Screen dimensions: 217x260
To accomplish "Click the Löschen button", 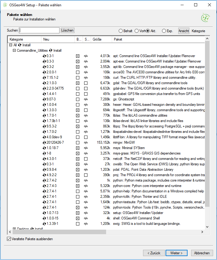I will pyautogui.click(x=67, y=30).
